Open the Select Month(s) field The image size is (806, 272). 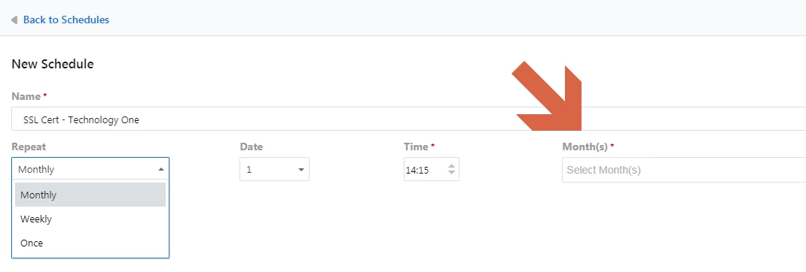[684, 170]
